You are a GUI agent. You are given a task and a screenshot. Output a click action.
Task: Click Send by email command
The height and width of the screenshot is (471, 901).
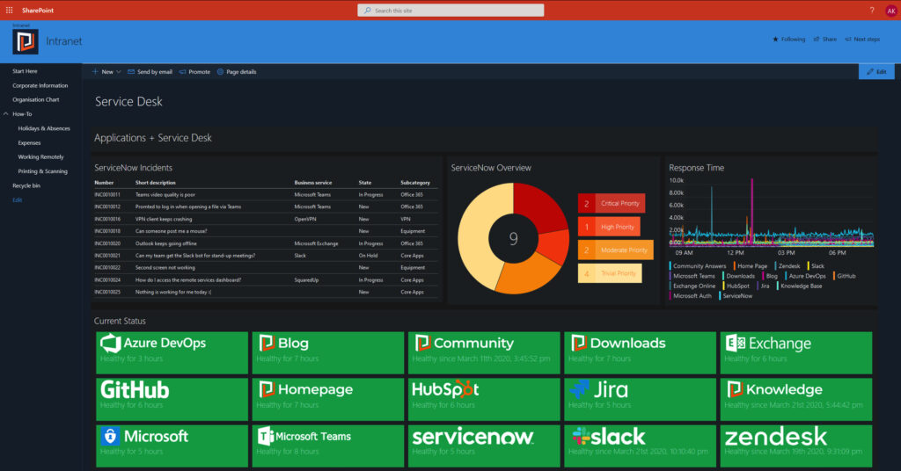click(150, 72)
